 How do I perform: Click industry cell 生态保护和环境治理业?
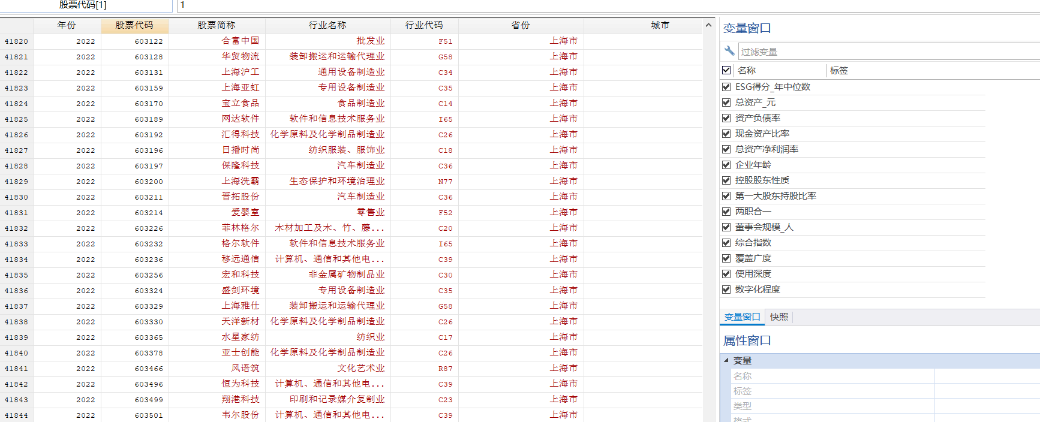[x=337, y=181]
